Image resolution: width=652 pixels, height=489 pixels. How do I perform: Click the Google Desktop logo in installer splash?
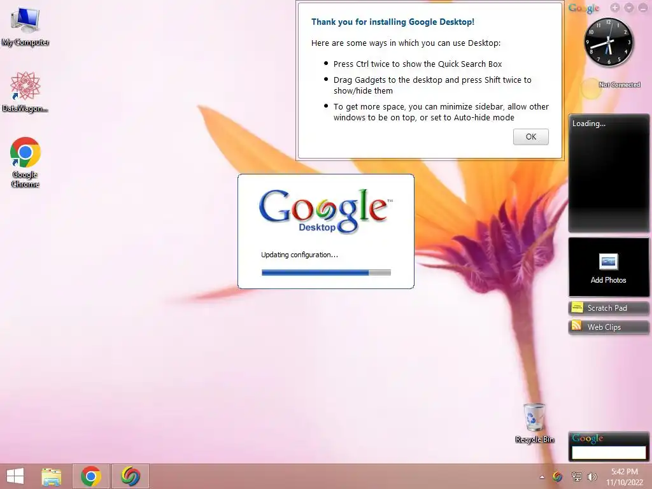(x=325, y=211)
